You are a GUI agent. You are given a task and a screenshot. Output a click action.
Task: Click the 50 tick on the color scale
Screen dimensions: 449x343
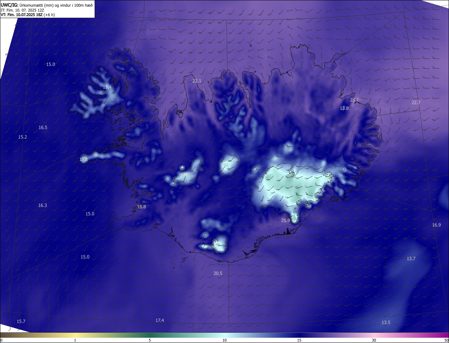pos(446,340)
